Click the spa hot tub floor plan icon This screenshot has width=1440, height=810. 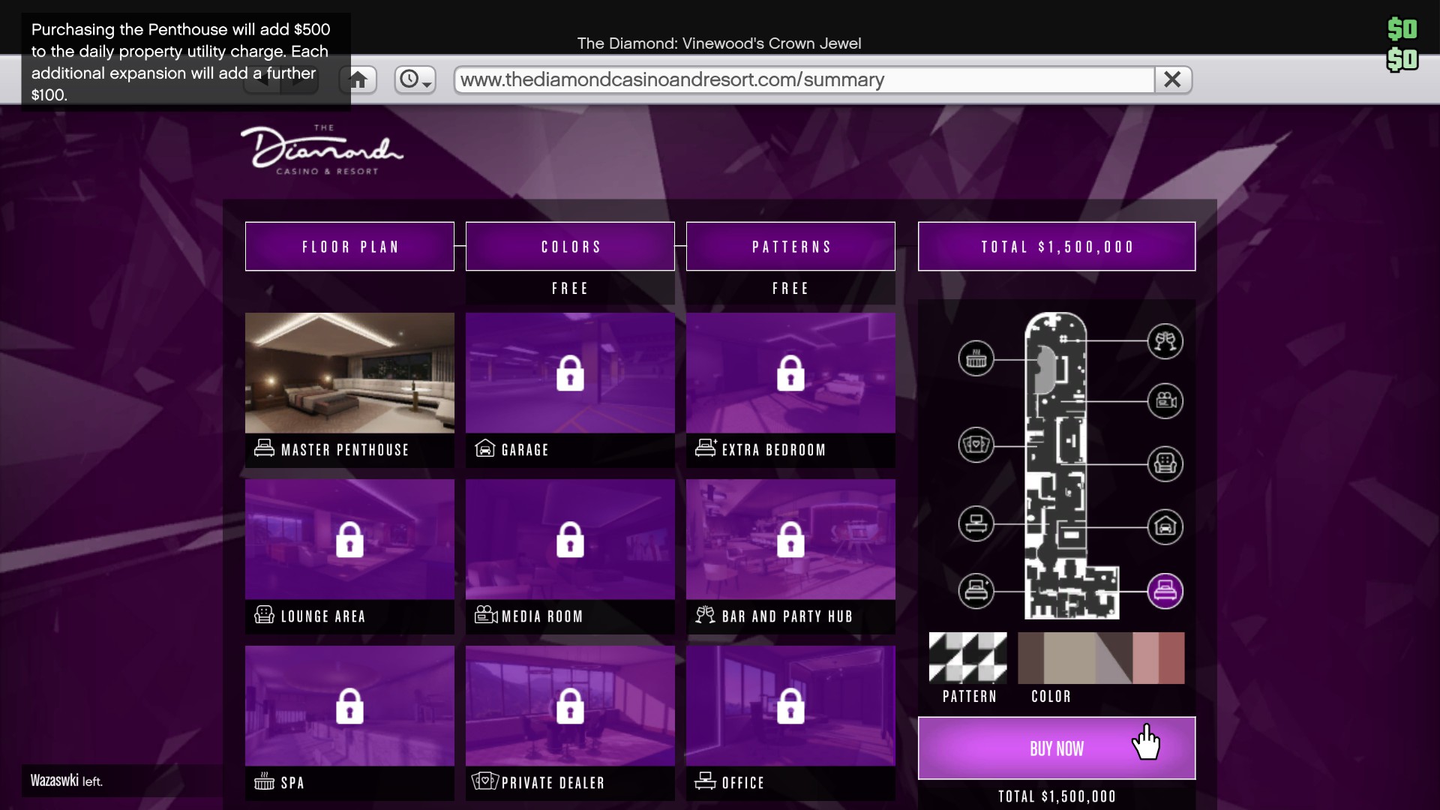click(x=976, y=358)
